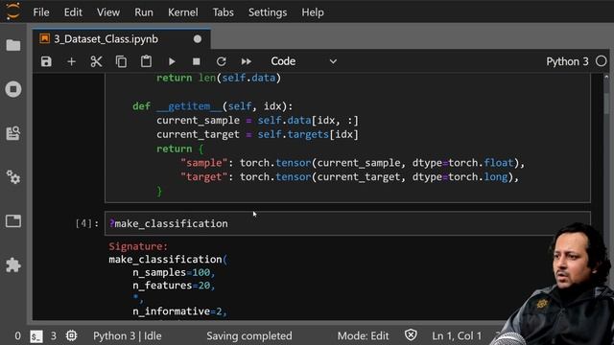Click the current_target assignment line

257,134
